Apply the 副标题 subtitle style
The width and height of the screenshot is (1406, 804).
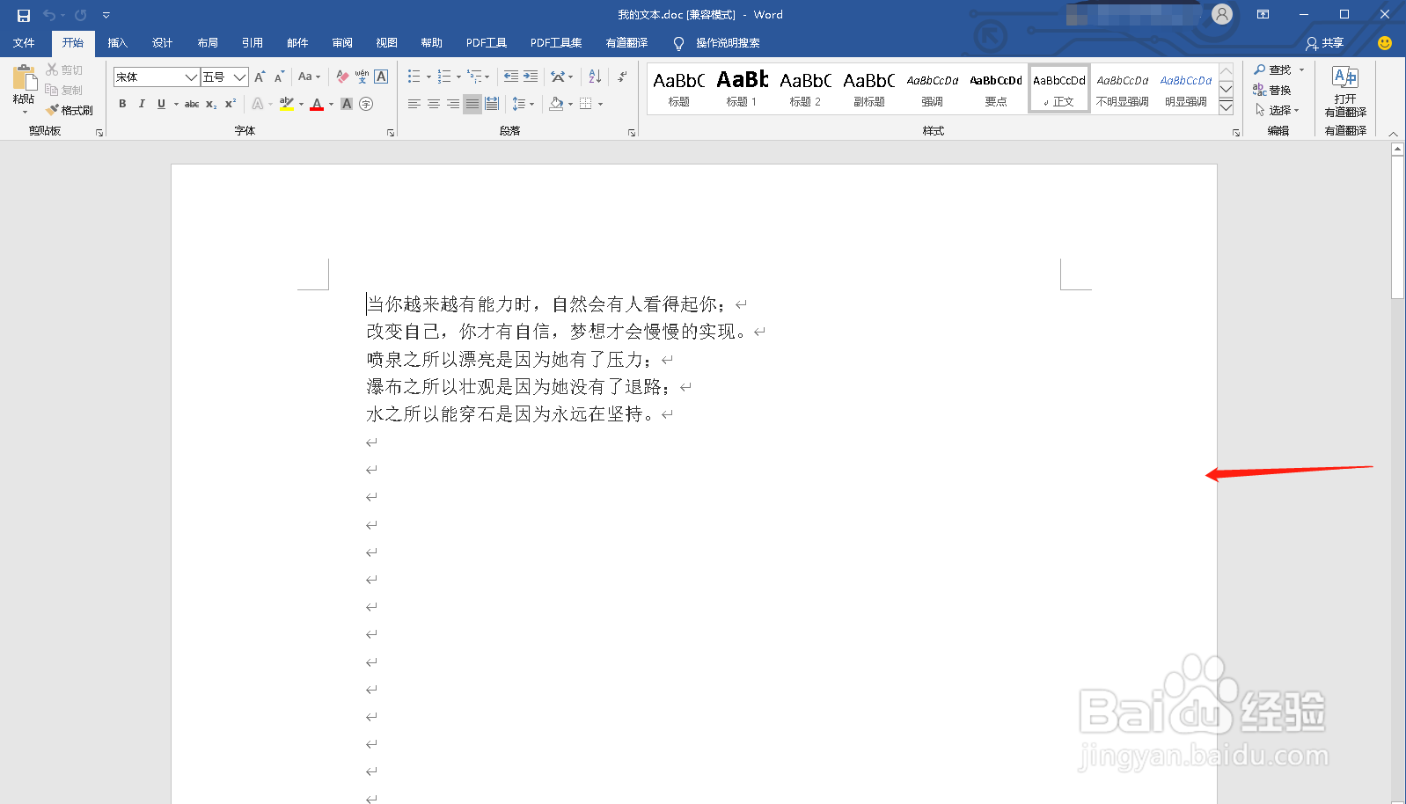(868, 88)
